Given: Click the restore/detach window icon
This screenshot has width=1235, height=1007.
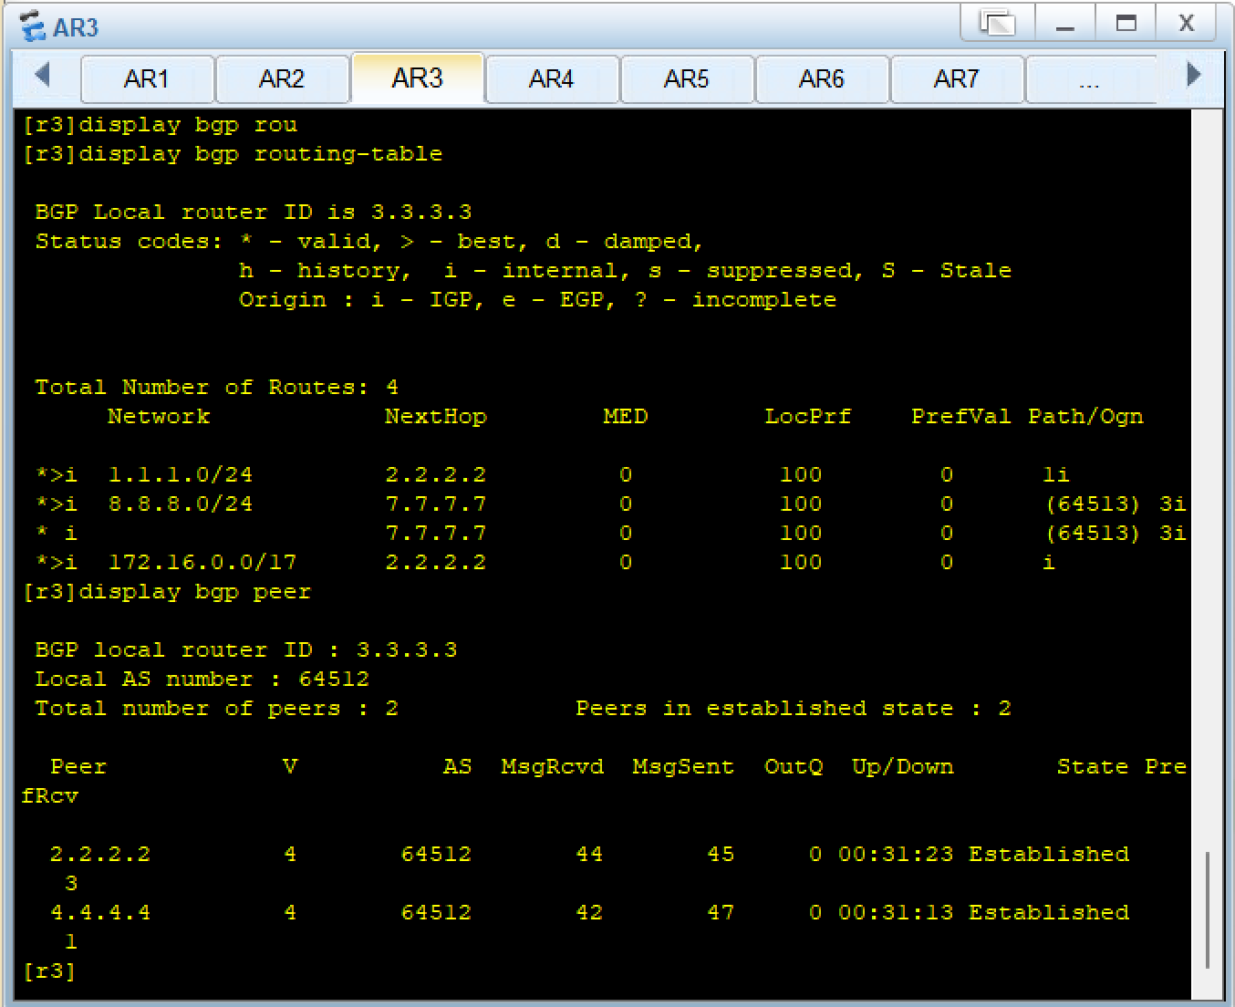Looking at the screenshot, I should tap(998, 23).
